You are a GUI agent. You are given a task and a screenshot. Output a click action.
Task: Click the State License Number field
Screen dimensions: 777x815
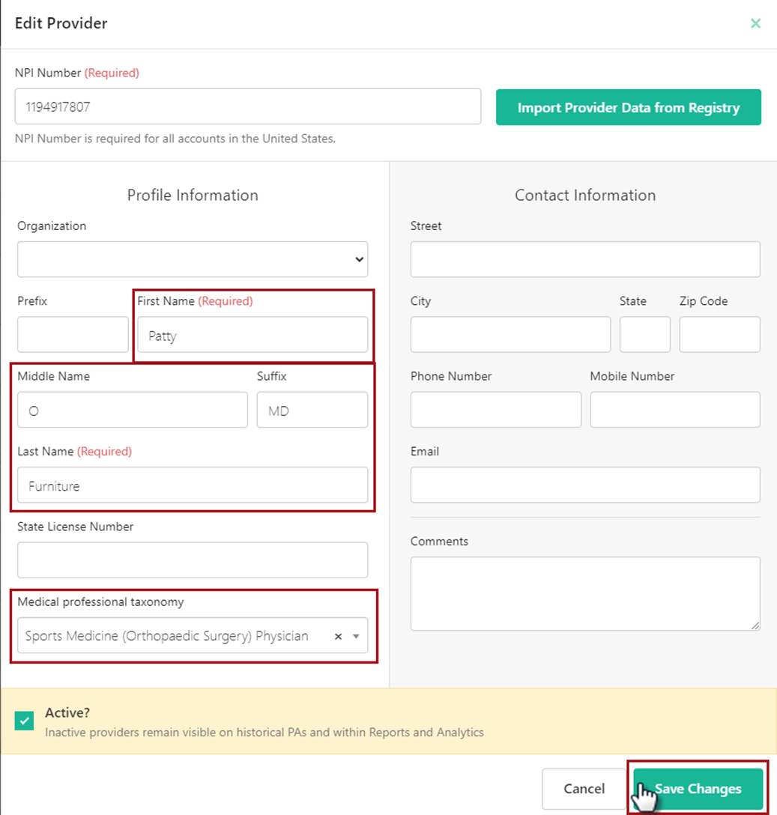pyautogui.click(x=193, y=560)
